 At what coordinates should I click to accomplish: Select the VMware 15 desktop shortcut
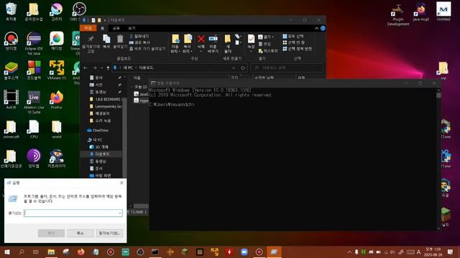pos(57,70)
